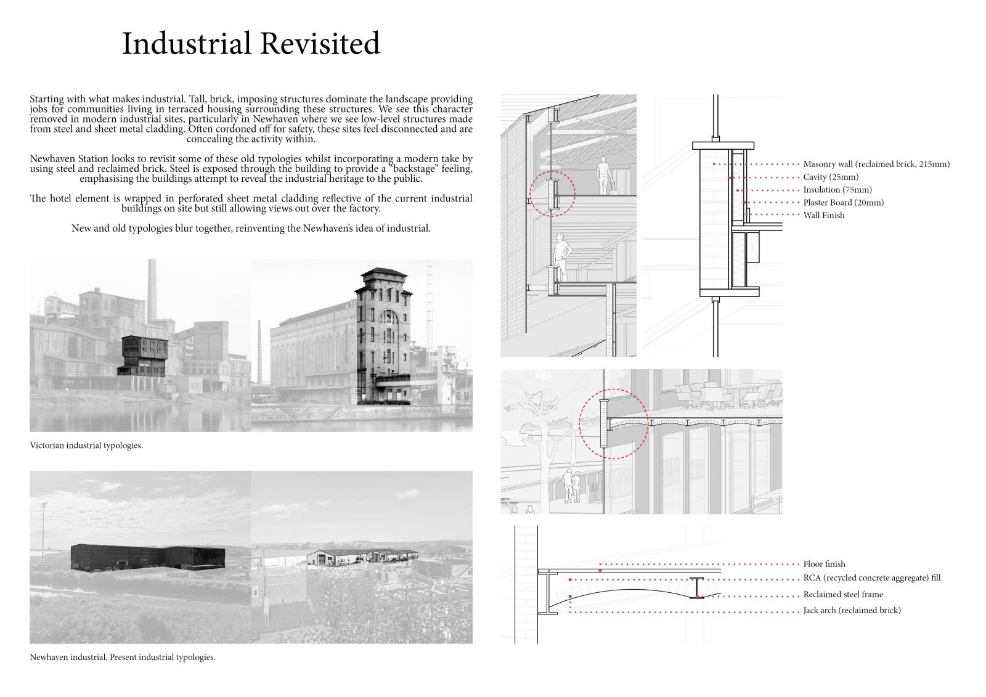Click the red dashed circle in wall section perspective
This screenshot has height=697, width=986.
(x=552, y=193)
